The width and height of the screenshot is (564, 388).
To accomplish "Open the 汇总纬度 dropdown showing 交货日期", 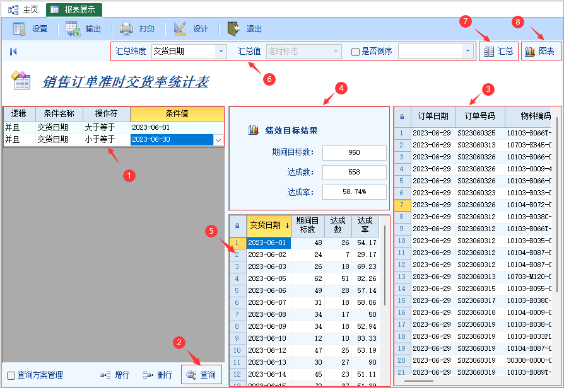I will 189,52.
